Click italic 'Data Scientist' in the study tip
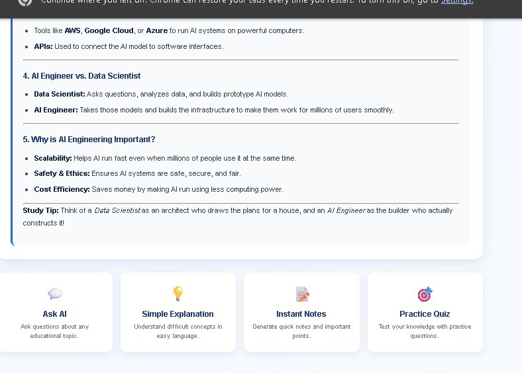 click(x=117, y=210)
